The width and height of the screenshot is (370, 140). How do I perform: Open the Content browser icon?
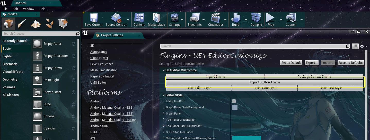[x=139, y=18]
